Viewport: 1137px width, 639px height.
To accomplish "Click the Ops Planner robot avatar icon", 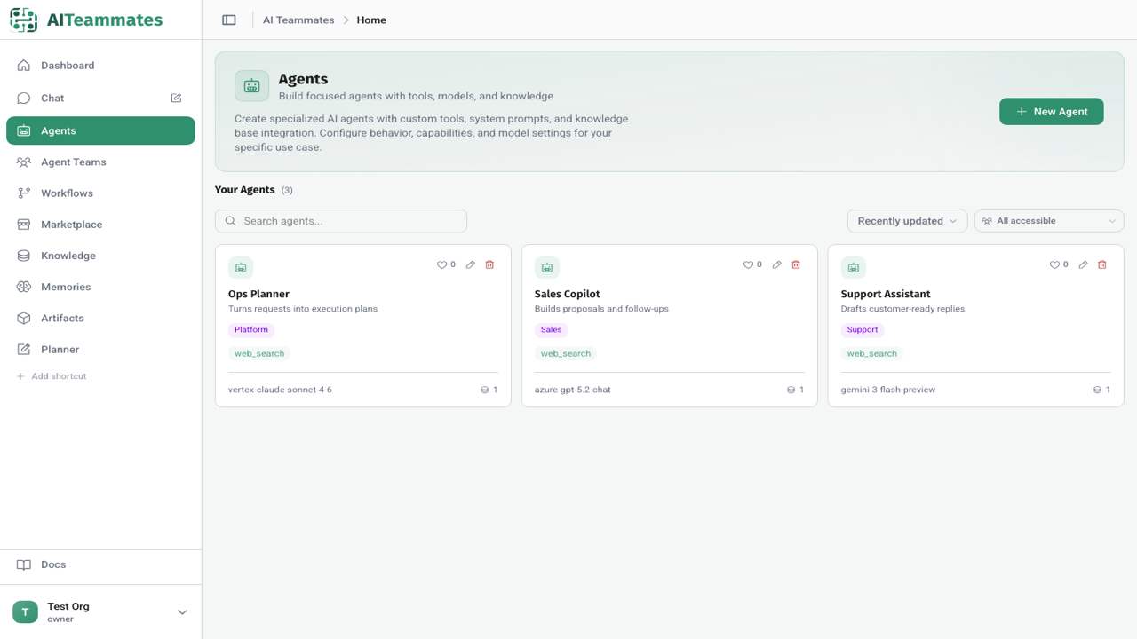I will [x=241, y=267].
